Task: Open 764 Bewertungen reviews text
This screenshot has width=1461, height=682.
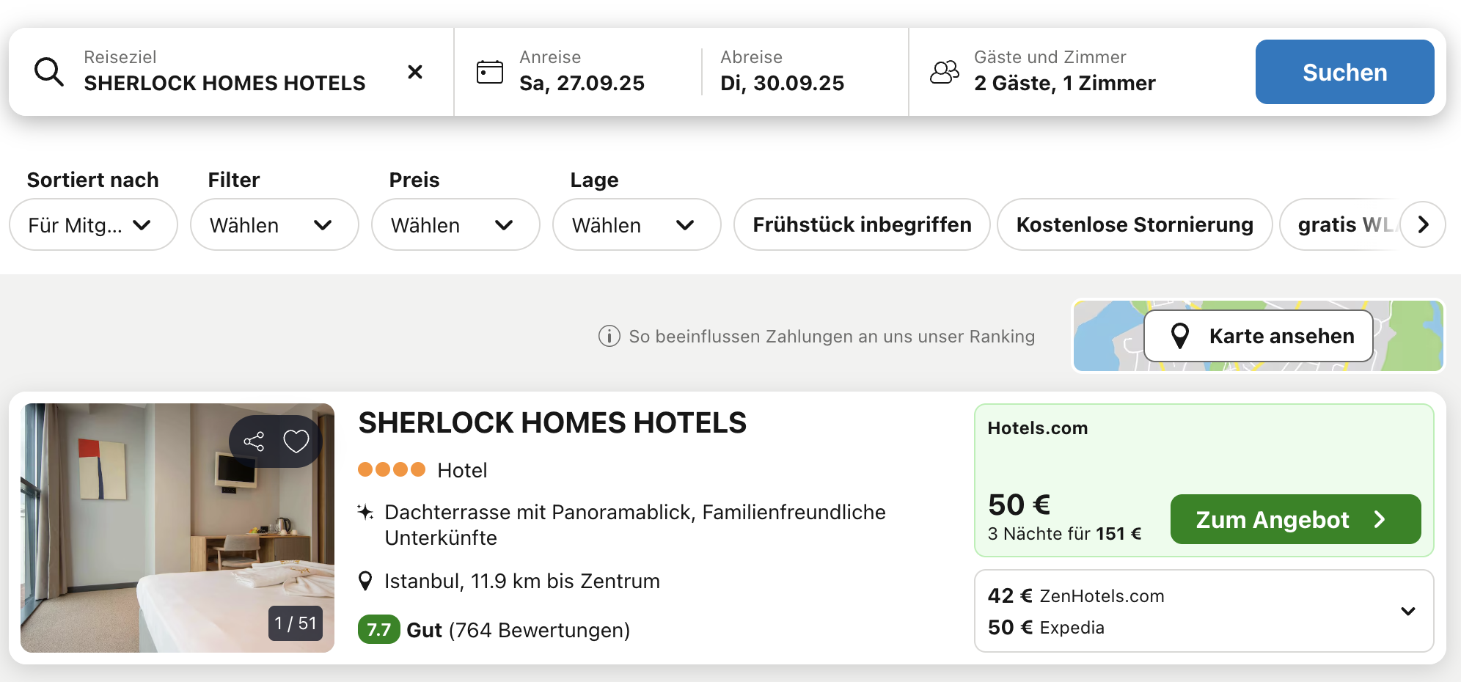Action: 539,630
